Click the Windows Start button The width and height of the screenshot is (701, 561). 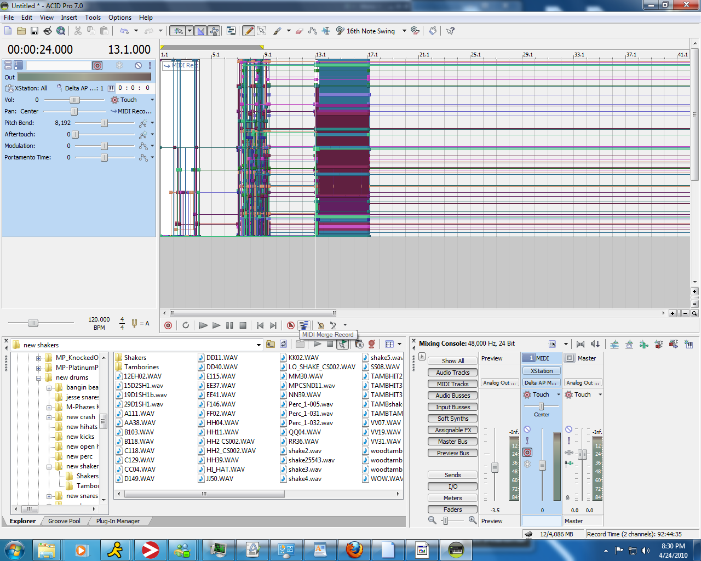15,549
